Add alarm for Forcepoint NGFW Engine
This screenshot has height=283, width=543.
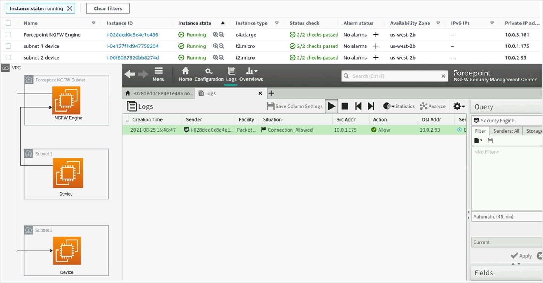click(376, 35)
